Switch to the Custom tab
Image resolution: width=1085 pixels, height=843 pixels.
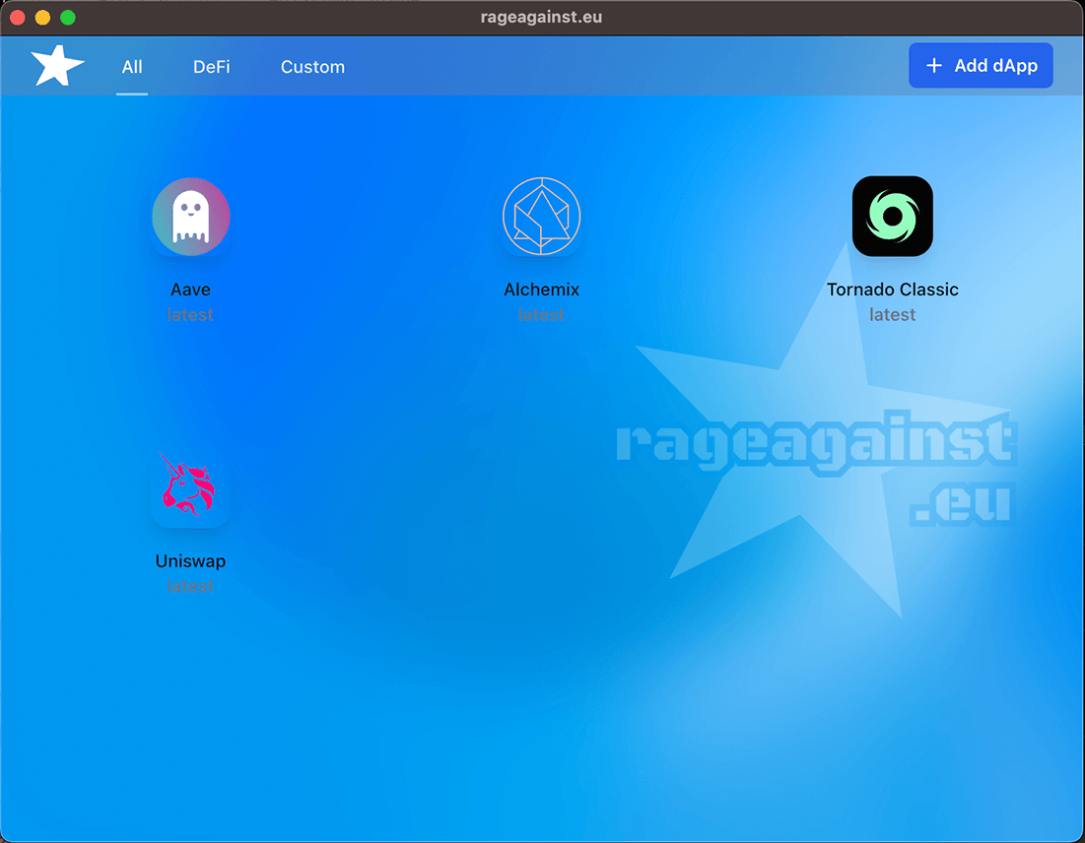pyautogui.click(x=312, y=67)
